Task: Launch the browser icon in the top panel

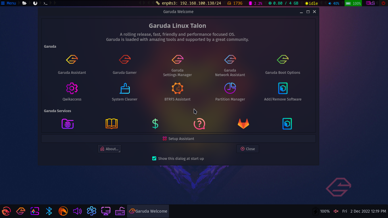Action: pos(35,3)
